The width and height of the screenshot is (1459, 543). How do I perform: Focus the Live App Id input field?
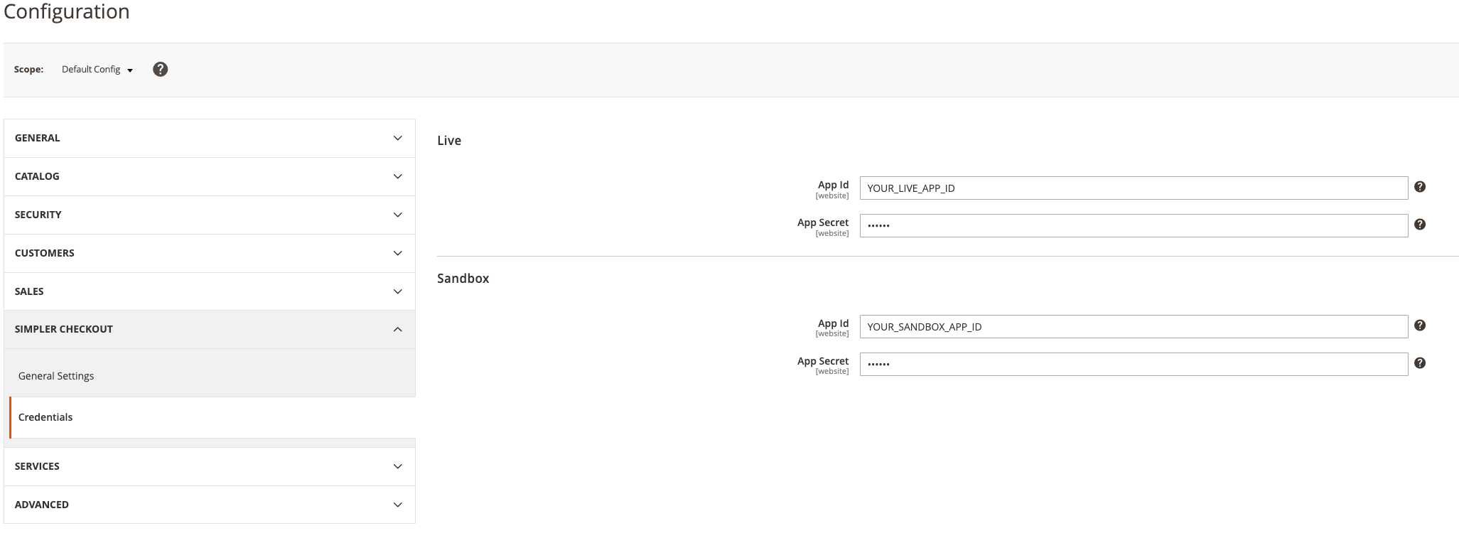tap(1134, 188)
